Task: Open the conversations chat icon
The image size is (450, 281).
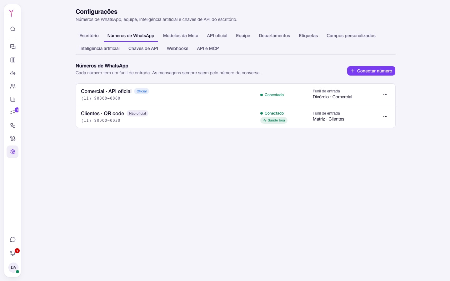Action: 13,47
